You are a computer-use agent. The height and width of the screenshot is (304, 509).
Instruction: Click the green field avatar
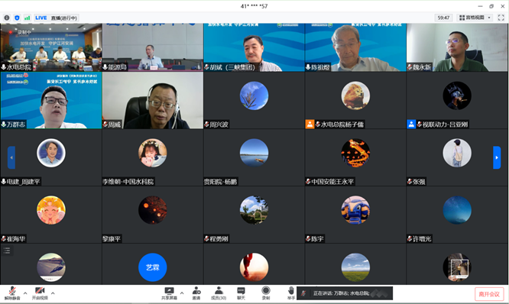[x=355, y=267]
